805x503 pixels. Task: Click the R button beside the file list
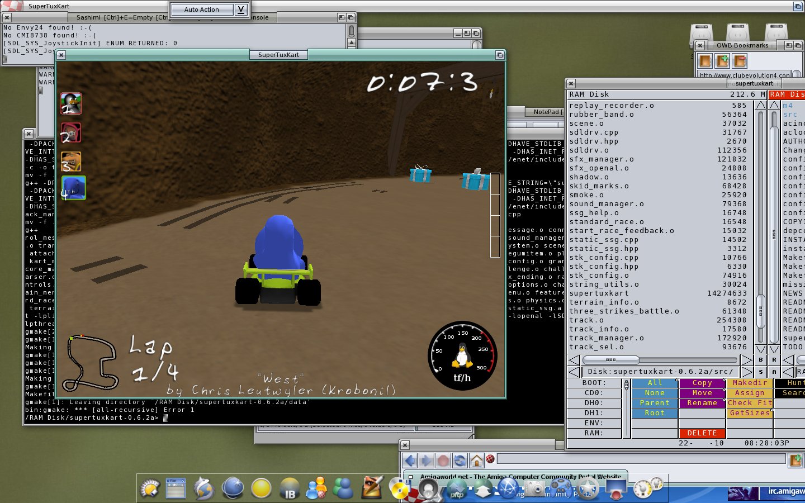tap(774, 360)
